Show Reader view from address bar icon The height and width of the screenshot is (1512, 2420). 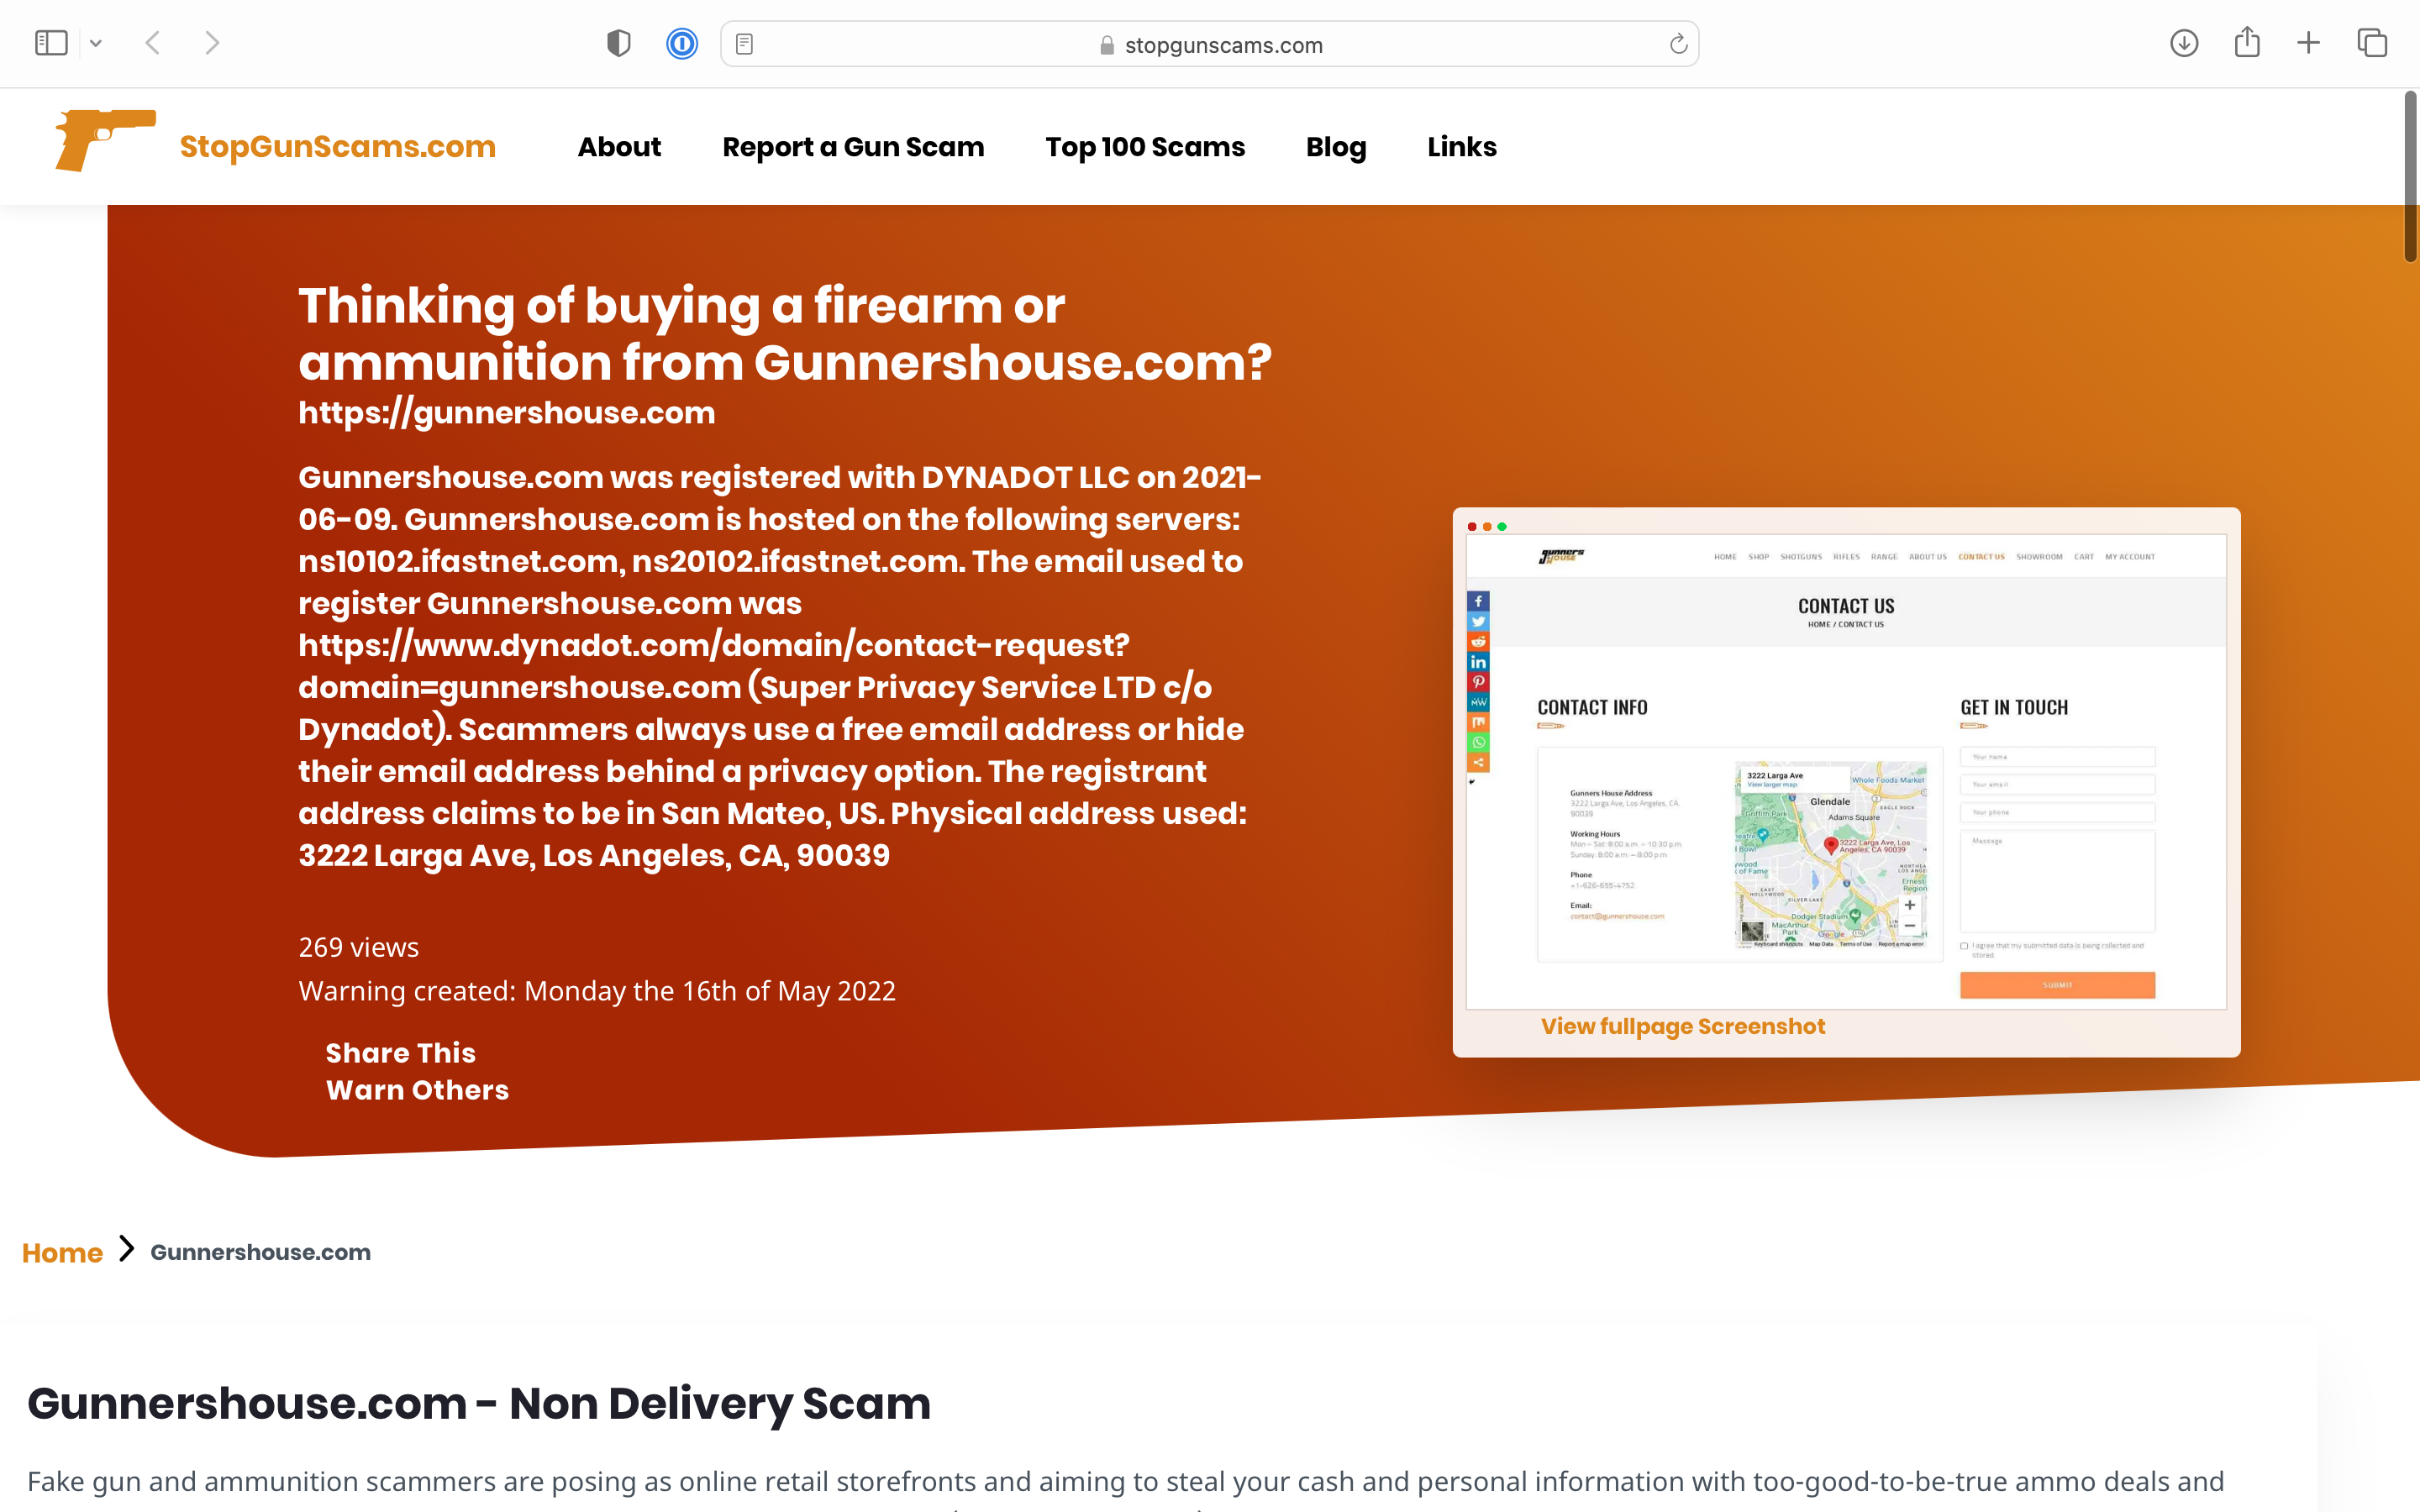click(x=744, y=44)
